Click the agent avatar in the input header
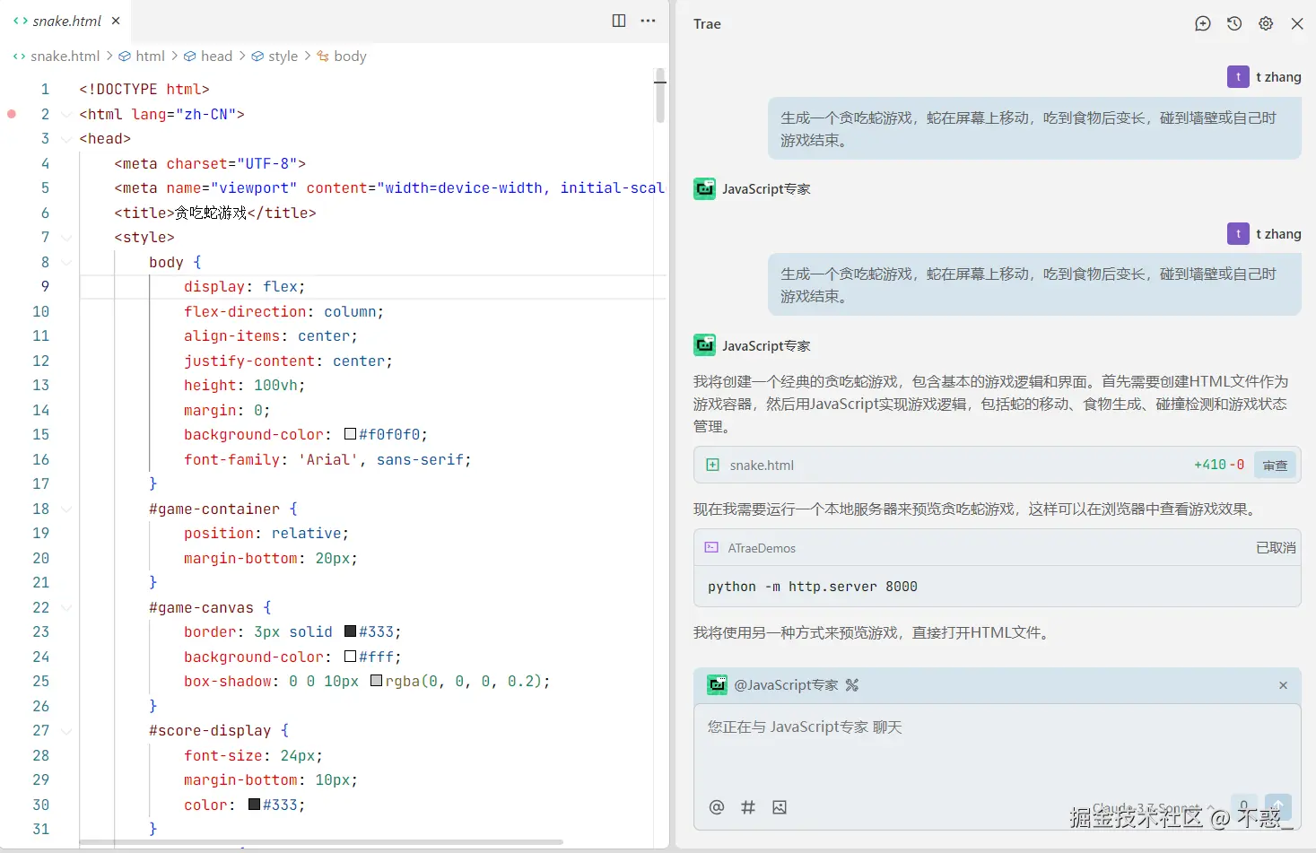 [x=718, y=685]
